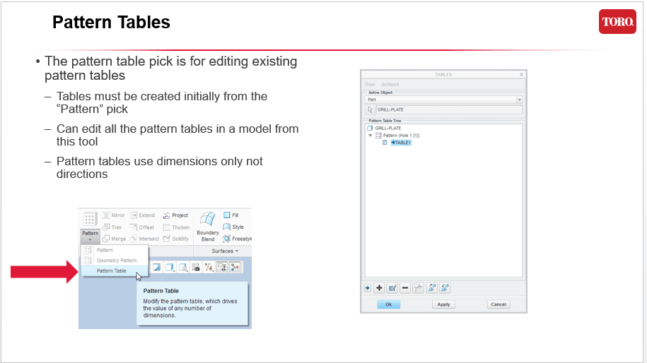Screen dimensions: 647x363
Task: Open the Pattern dropdown button
Action: point(90,236)
